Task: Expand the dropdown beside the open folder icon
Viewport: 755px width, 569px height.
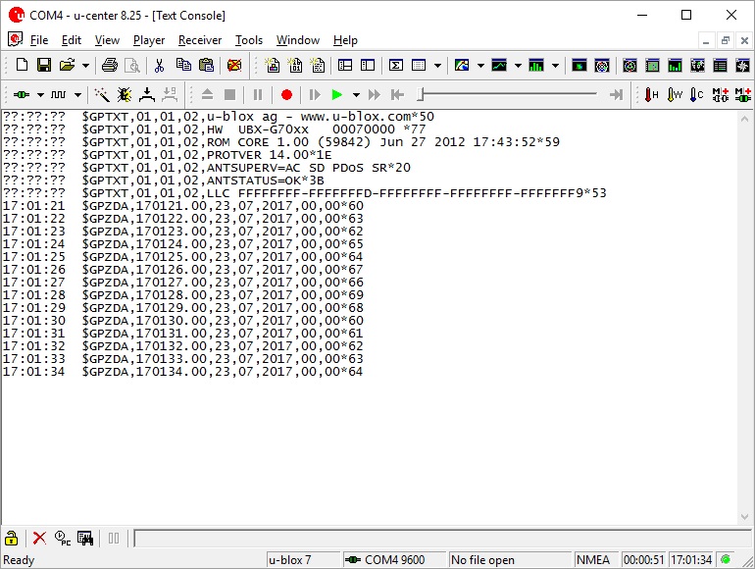Action: tap(85, 65)
